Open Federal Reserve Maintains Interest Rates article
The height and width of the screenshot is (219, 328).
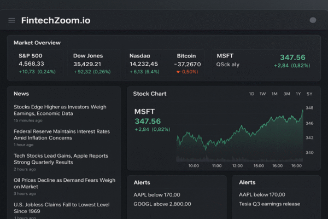(x=62, y=135)
